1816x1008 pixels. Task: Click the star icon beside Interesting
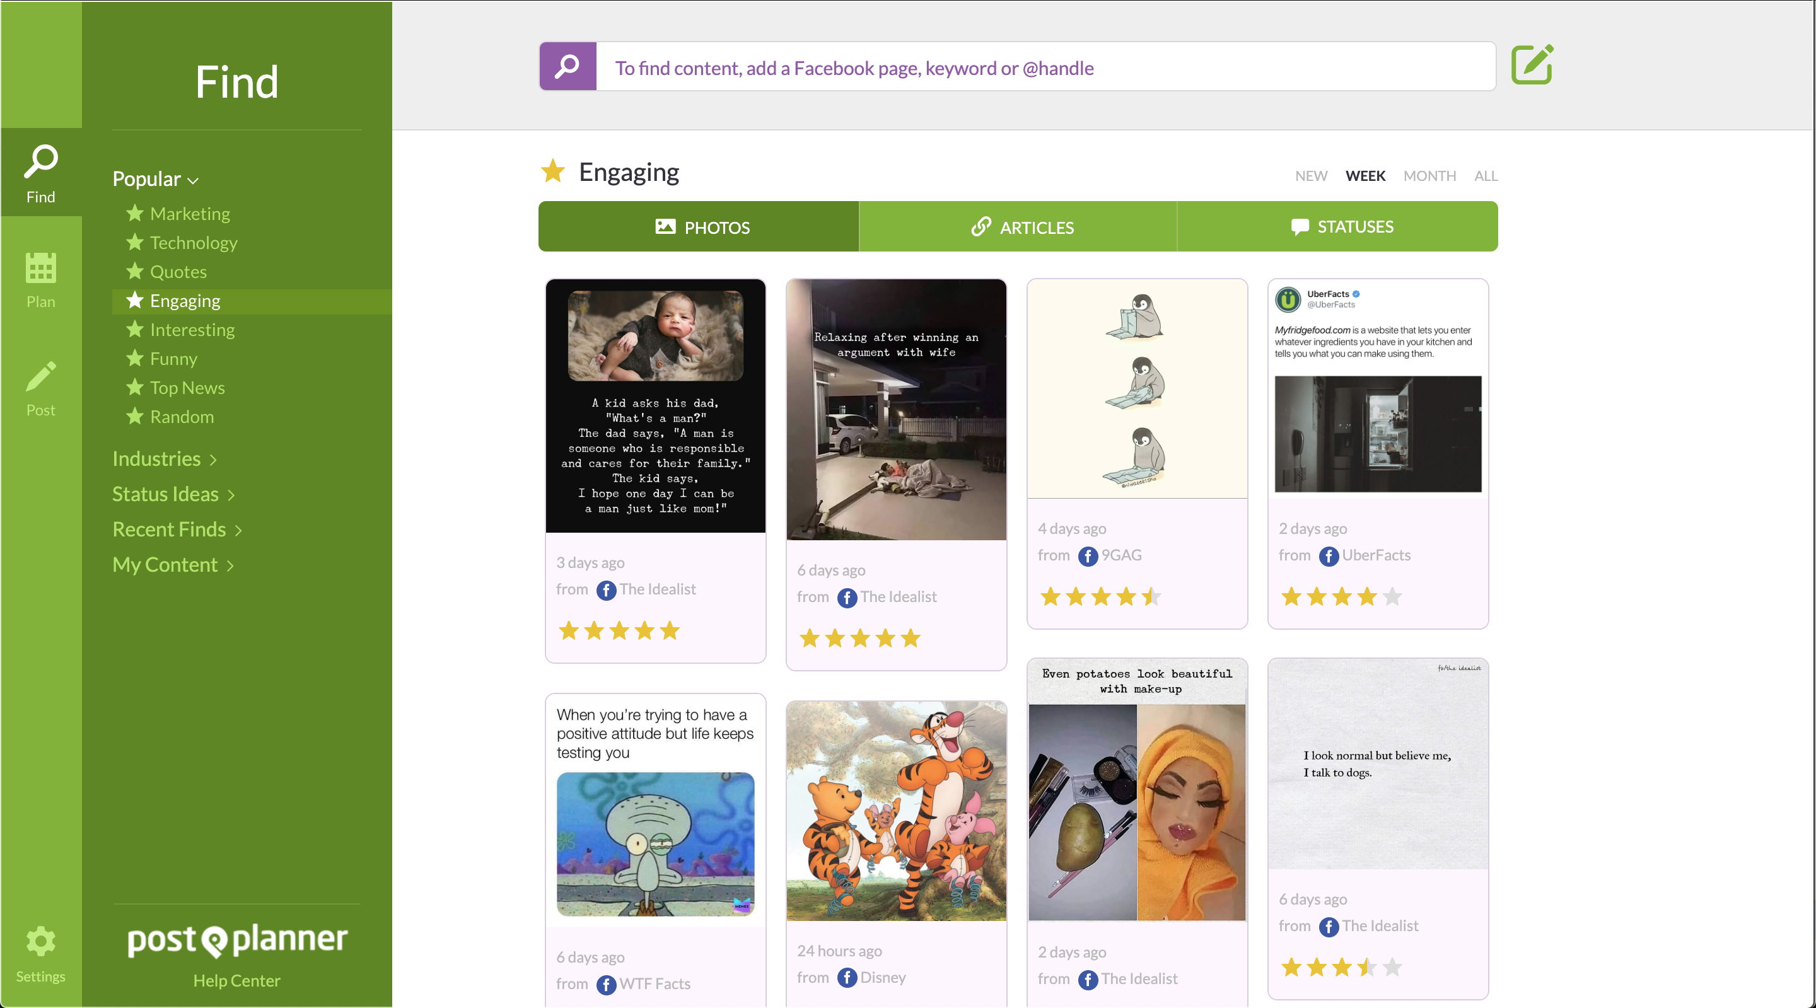click(135, 328)
